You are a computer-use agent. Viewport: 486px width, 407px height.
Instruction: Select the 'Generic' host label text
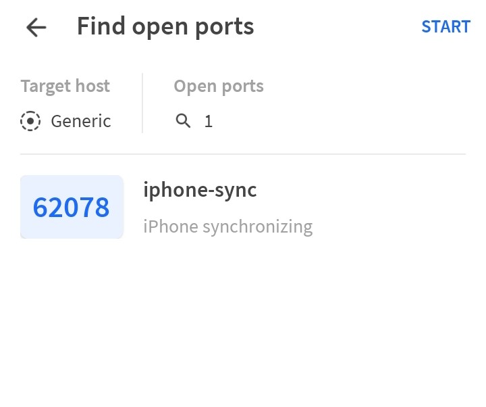coord(81,121)
